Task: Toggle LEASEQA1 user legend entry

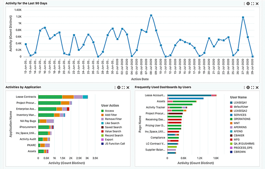Action: (238, 103)
